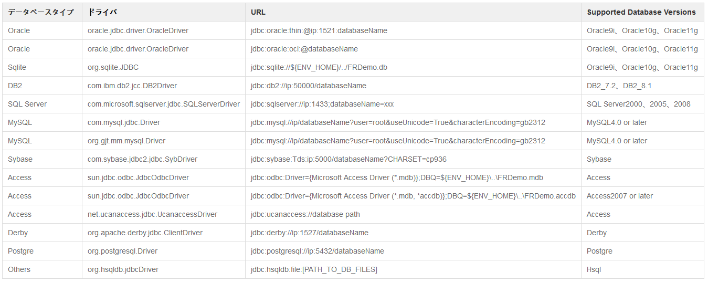Click the DB2 database type cell

pyautogui.click(x=42, y=86)
